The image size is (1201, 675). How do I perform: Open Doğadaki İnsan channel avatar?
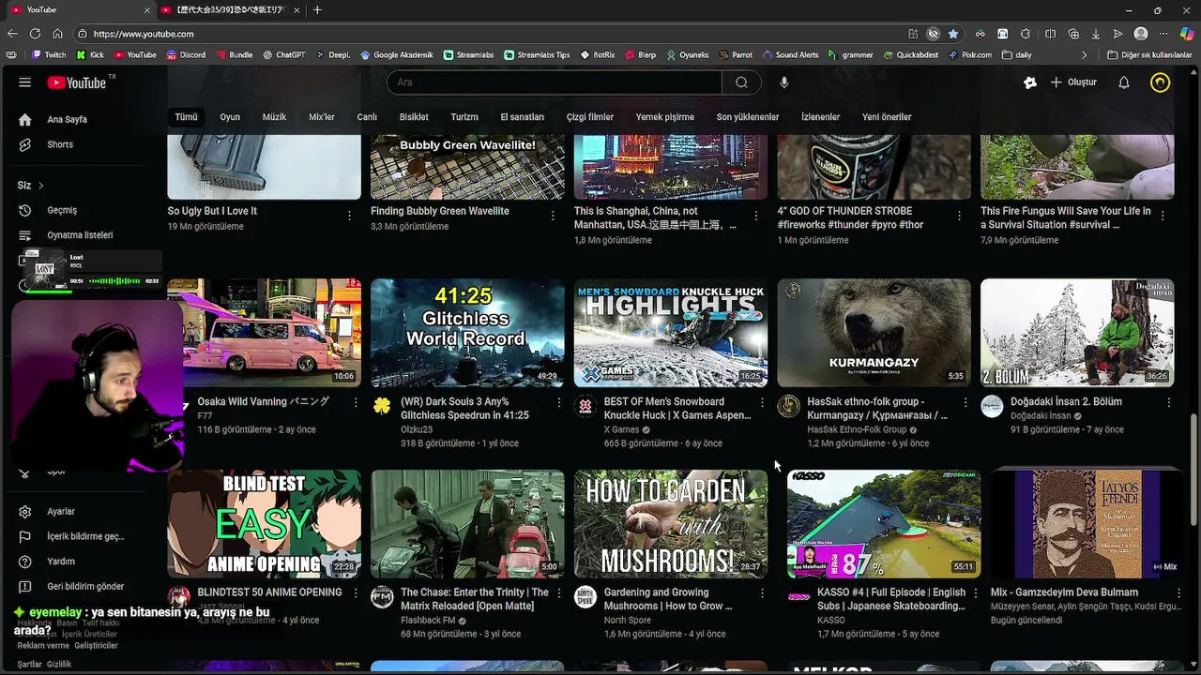(x=992, y=406)
